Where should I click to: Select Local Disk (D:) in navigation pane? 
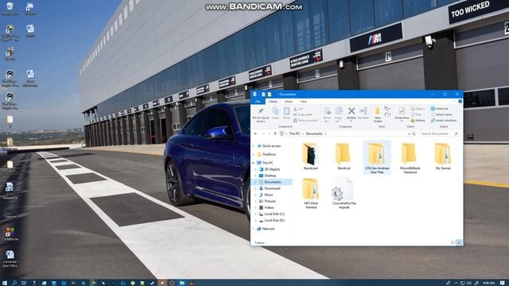coord(274,221)
